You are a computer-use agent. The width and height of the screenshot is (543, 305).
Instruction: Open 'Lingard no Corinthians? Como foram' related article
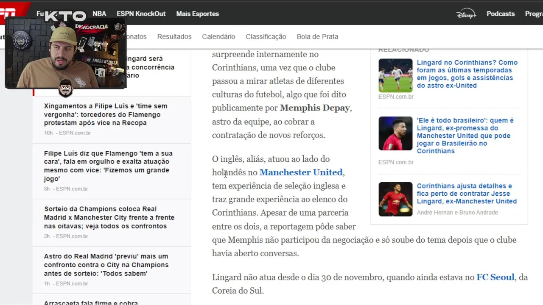(x=467, y=74)
